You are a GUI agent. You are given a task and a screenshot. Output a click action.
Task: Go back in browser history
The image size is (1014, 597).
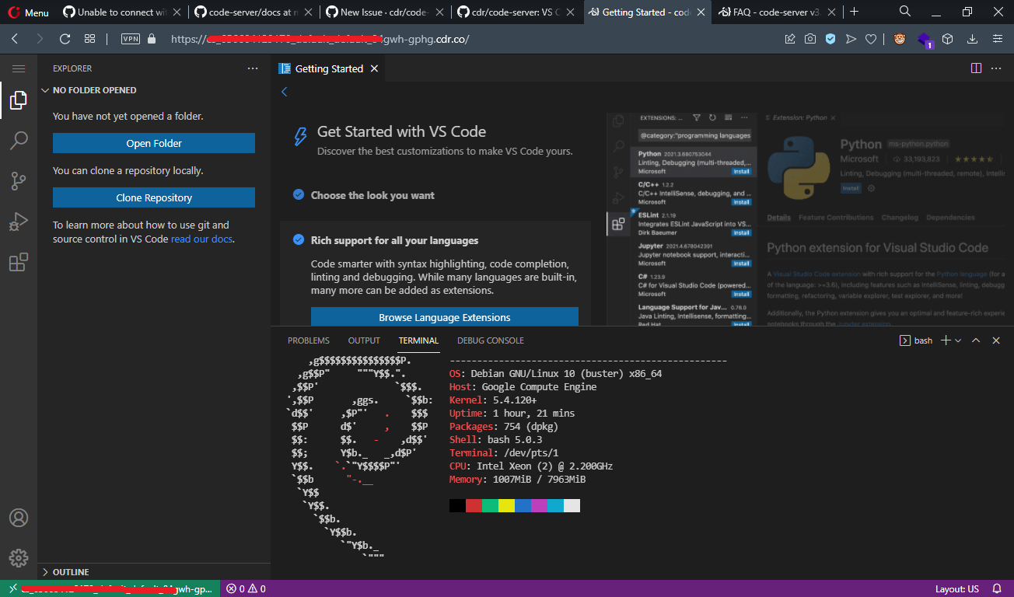coord(15,39)
